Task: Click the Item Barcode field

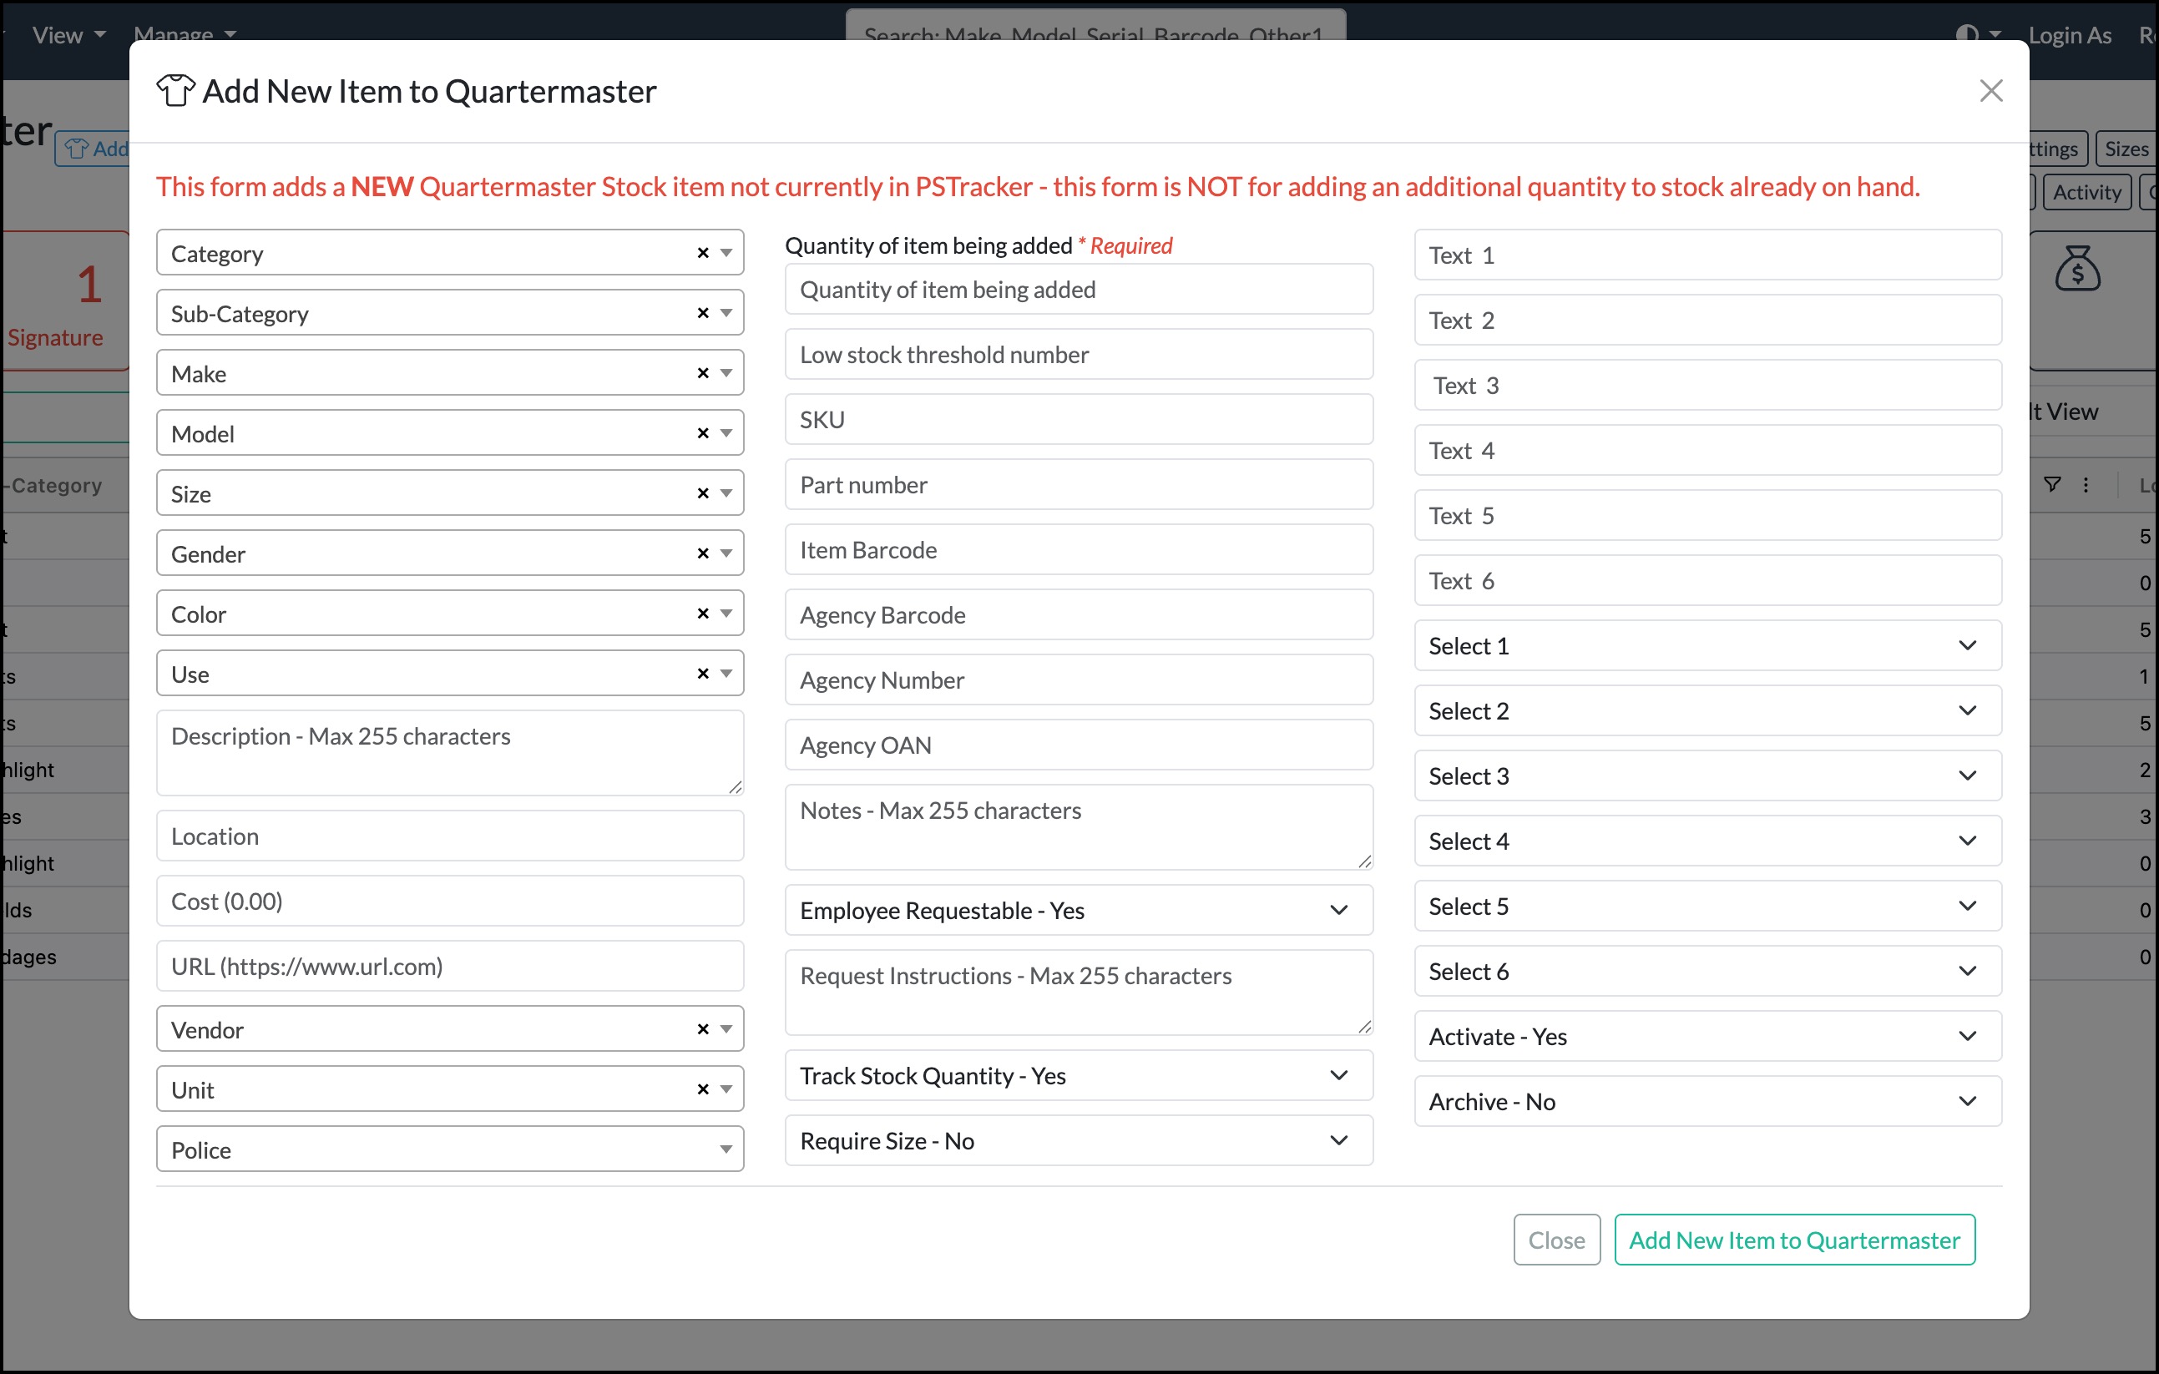Action: coord(1079,550)
